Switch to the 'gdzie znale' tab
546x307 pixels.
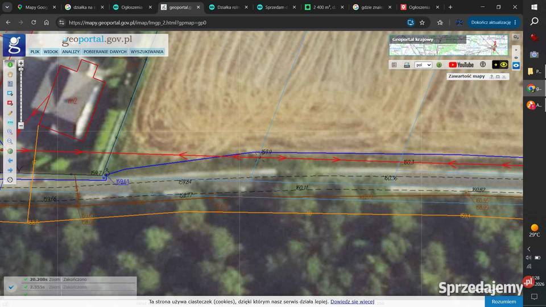point(372,7)
